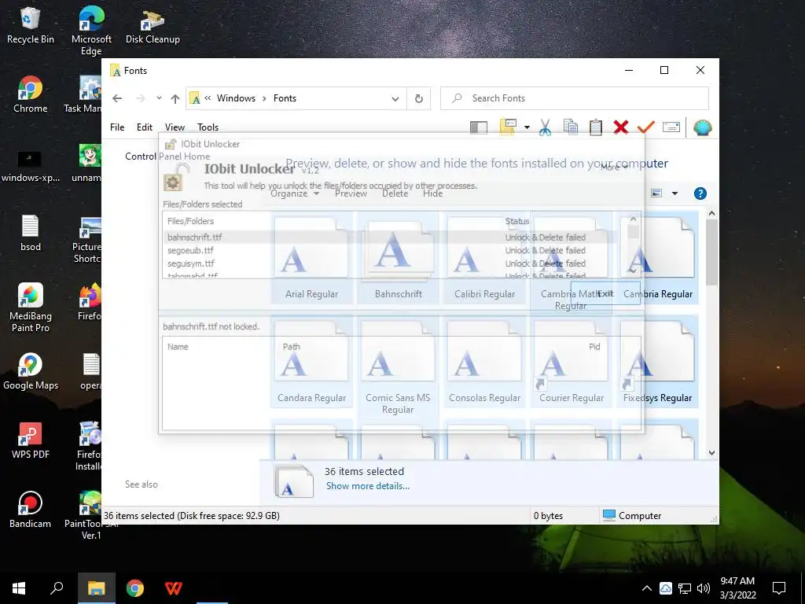This screenshot has width=805, height=604.
Task: Click the red X delete icon
Action: 621,127
